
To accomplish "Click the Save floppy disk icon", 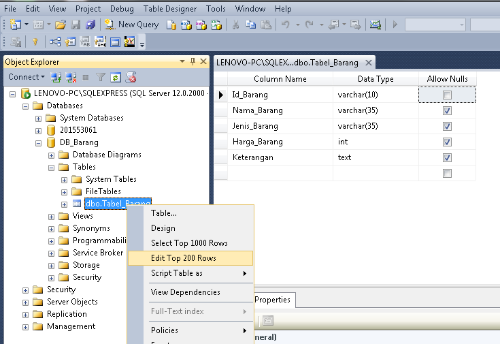I will coord(76,25).
